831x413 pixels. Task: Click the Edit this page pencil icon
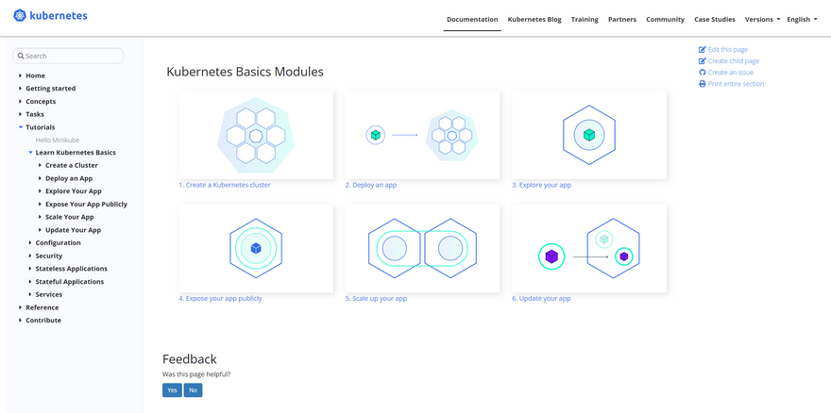(702, 50)
